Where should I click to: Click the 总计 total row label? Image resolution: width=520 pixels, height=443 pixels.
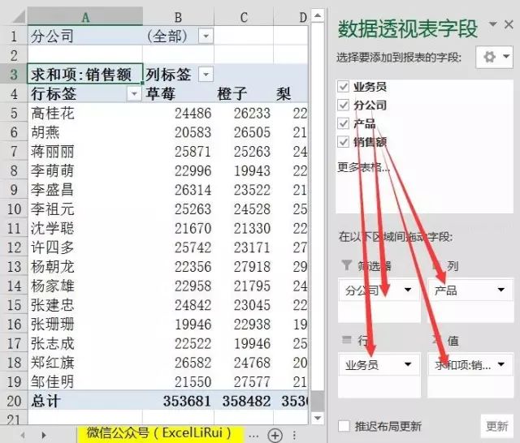pos(85,401)
